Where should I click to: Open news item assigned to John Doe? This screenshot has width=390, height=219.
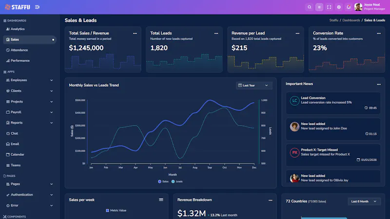[333, 129]
